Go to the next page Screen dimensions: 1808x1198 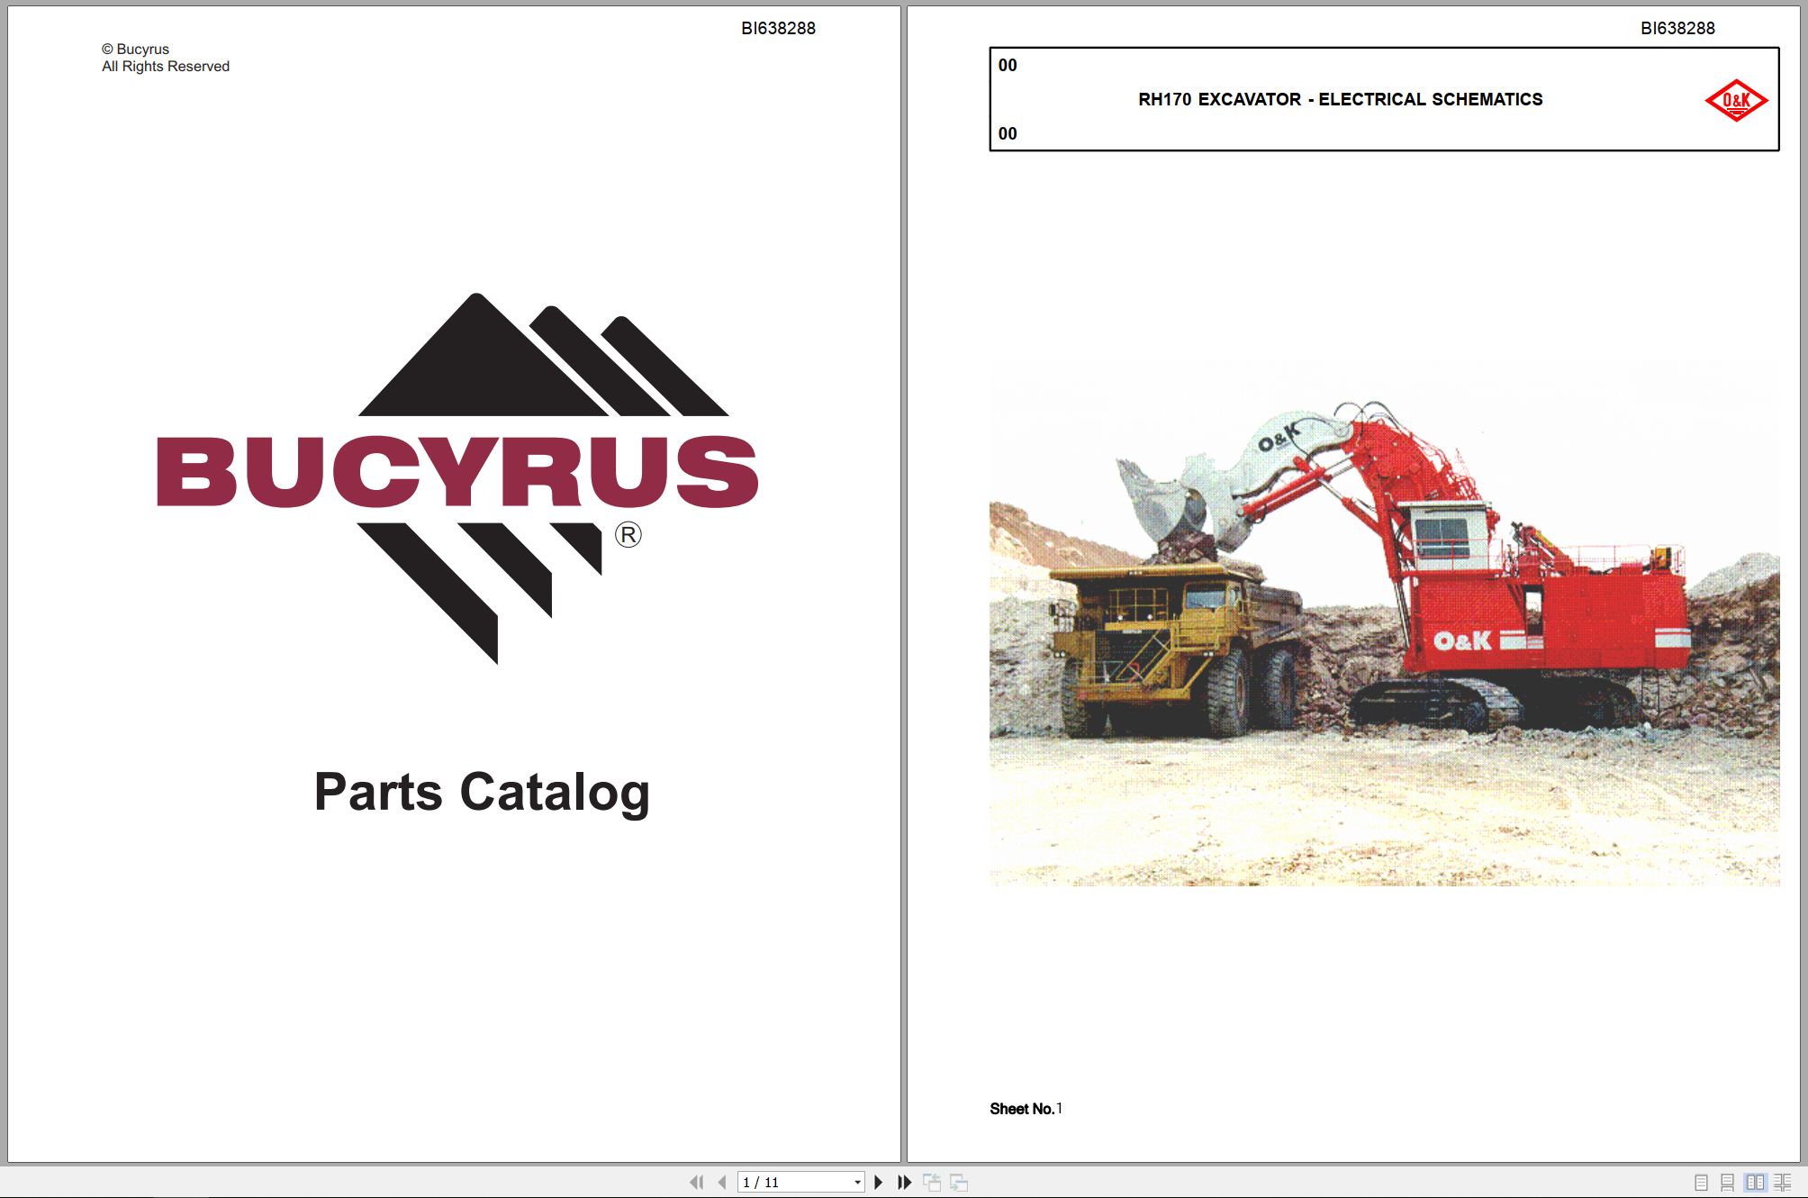(x=879, y=1182)
